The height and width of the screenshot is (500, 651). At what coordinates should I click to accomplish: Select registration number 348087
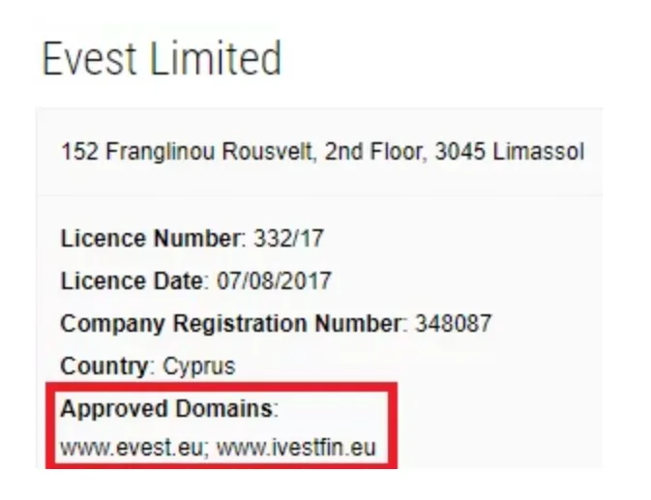(454, 323)
